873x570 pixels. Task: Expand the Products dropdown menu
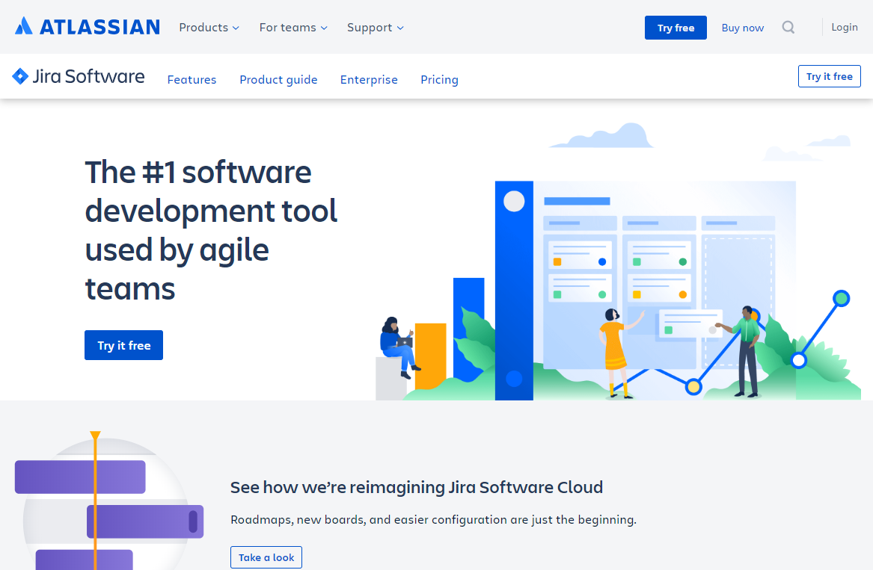point(209,27)
